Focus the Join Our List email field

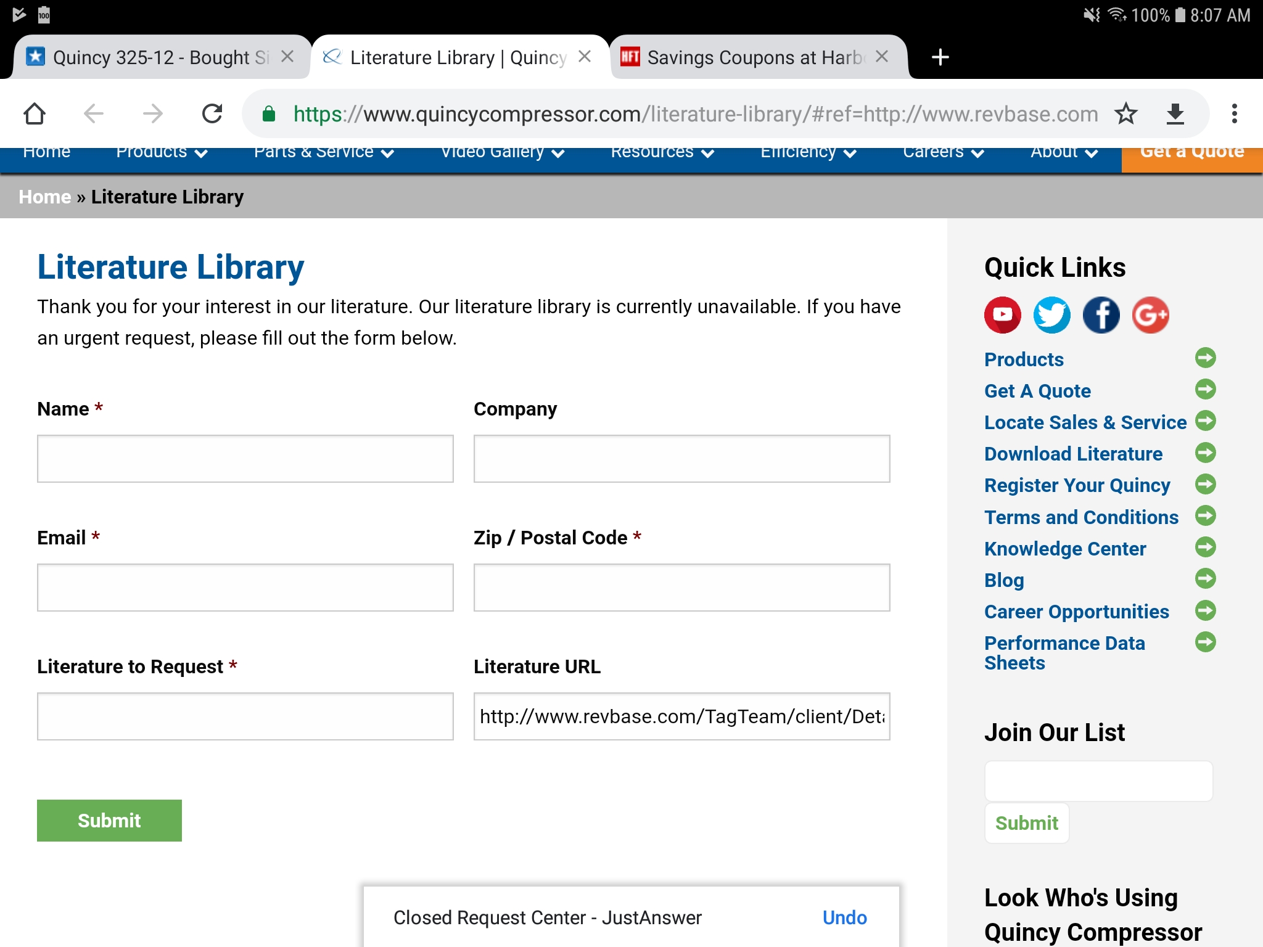[1098, 781]
